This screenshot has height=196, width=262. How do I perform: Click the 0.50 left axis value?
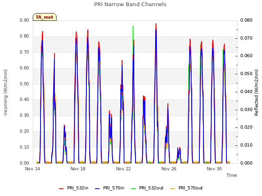[x=25, y=84]
